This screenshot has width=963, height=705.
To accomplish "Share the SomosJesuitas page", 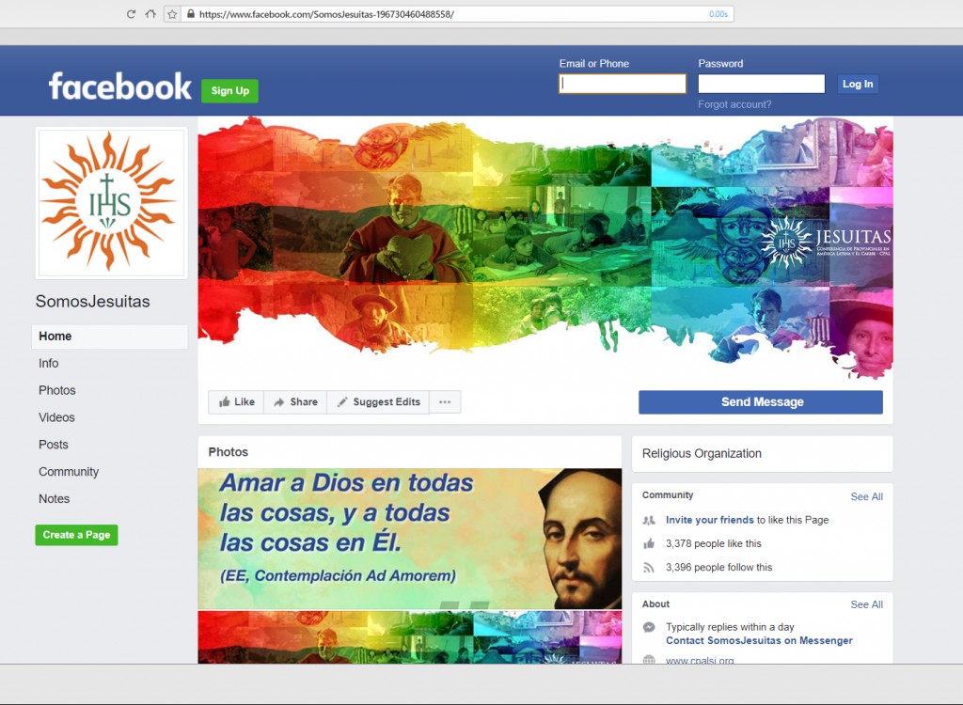I will [295, 402].
